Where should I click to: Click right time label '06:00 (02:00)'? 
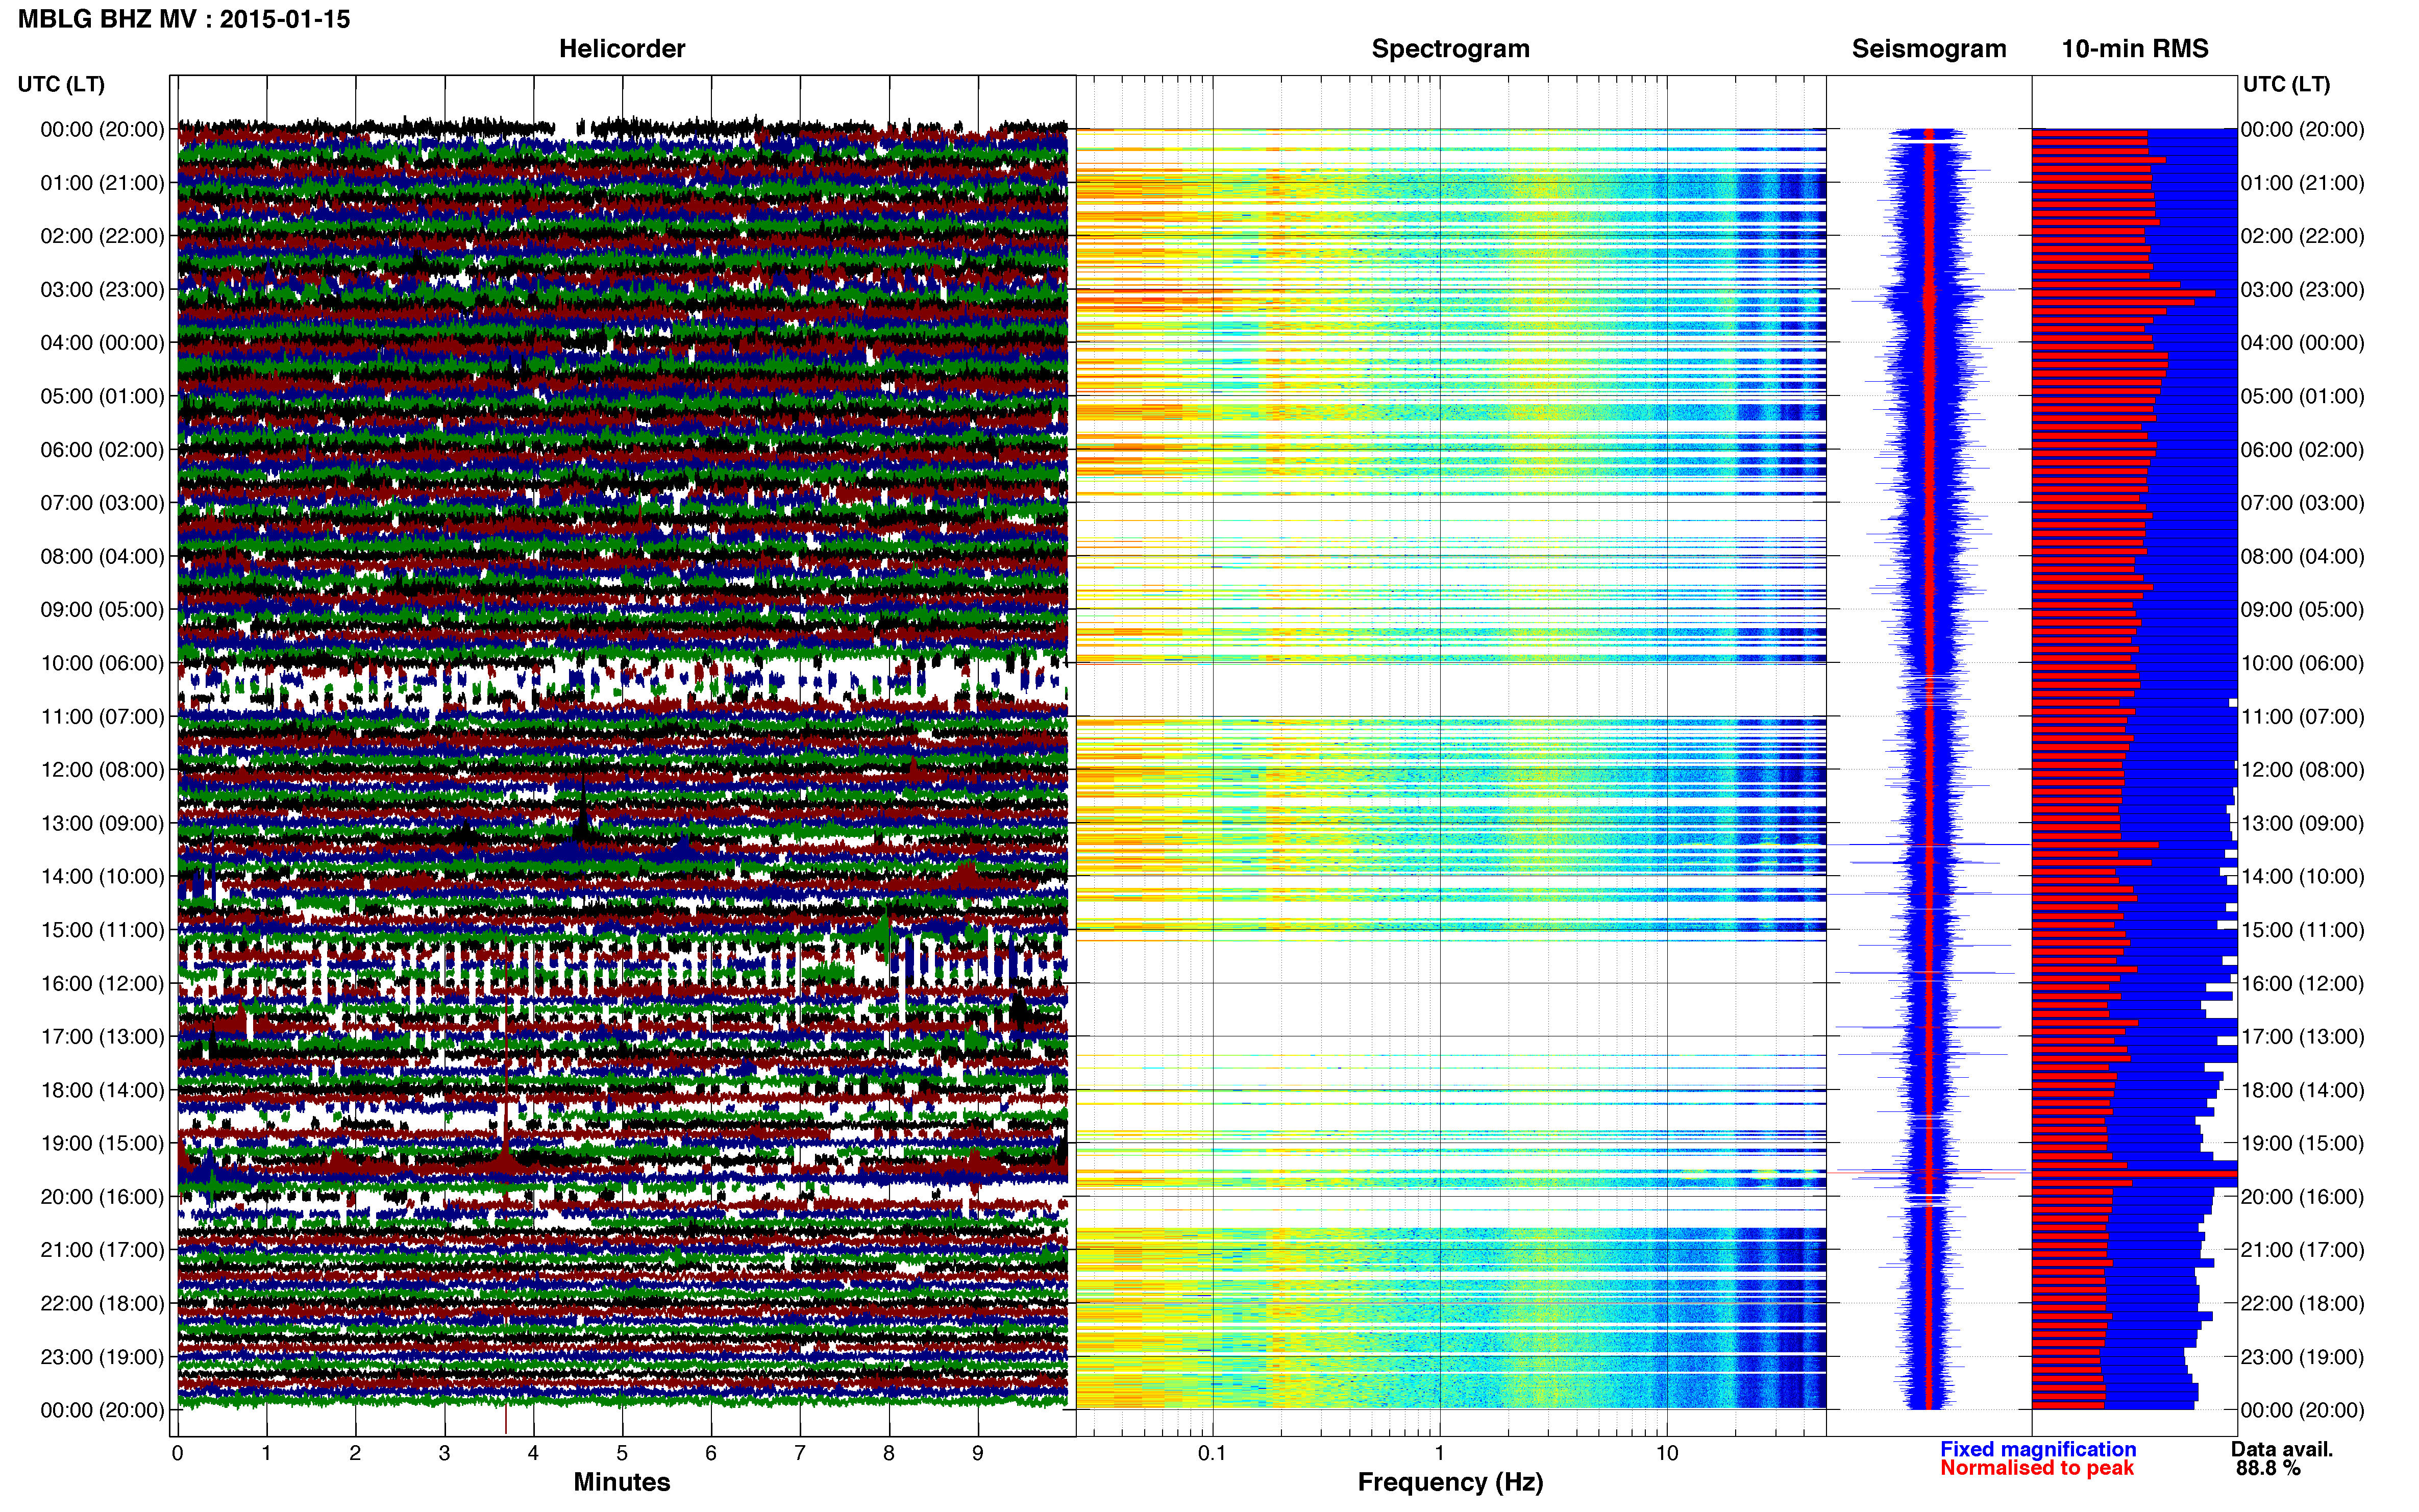point(2302,450)
